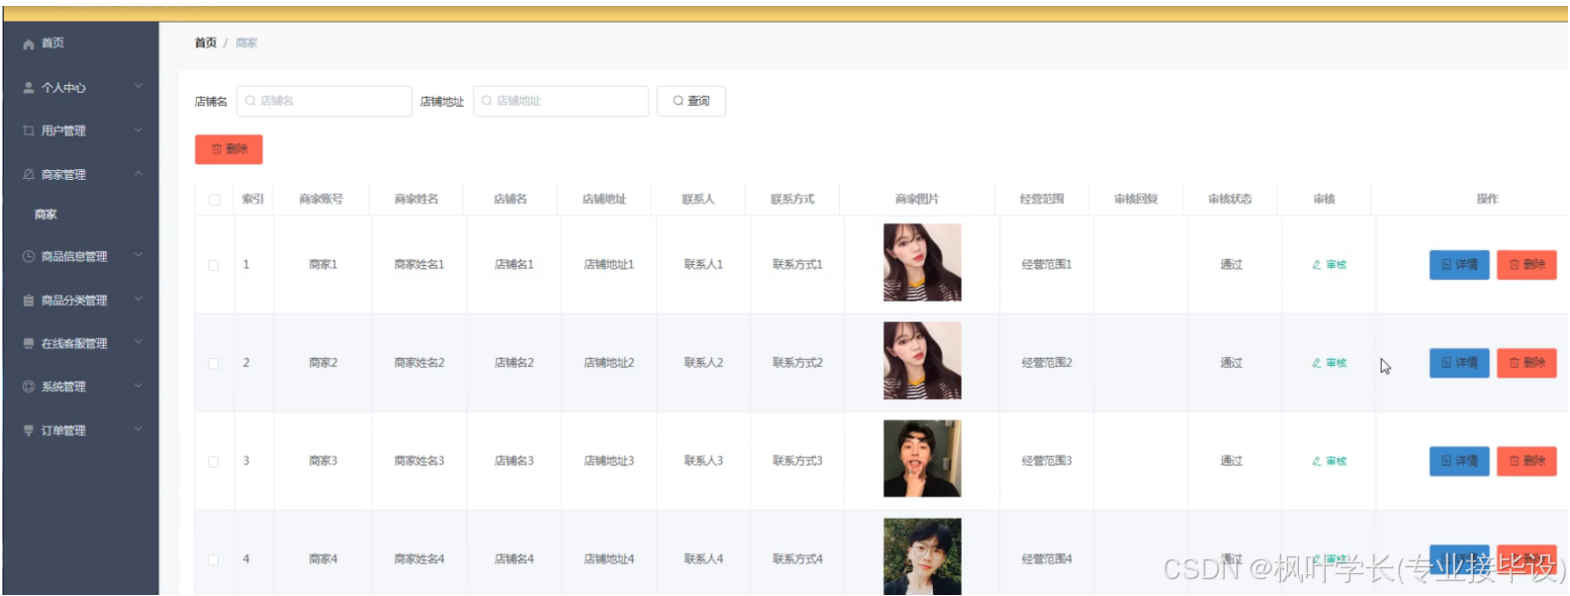Image resolution: width=1570 pixels, height=596 pixels.
Task: Click the red bulk 删除 button above table
Action: [x=229, y=149]
